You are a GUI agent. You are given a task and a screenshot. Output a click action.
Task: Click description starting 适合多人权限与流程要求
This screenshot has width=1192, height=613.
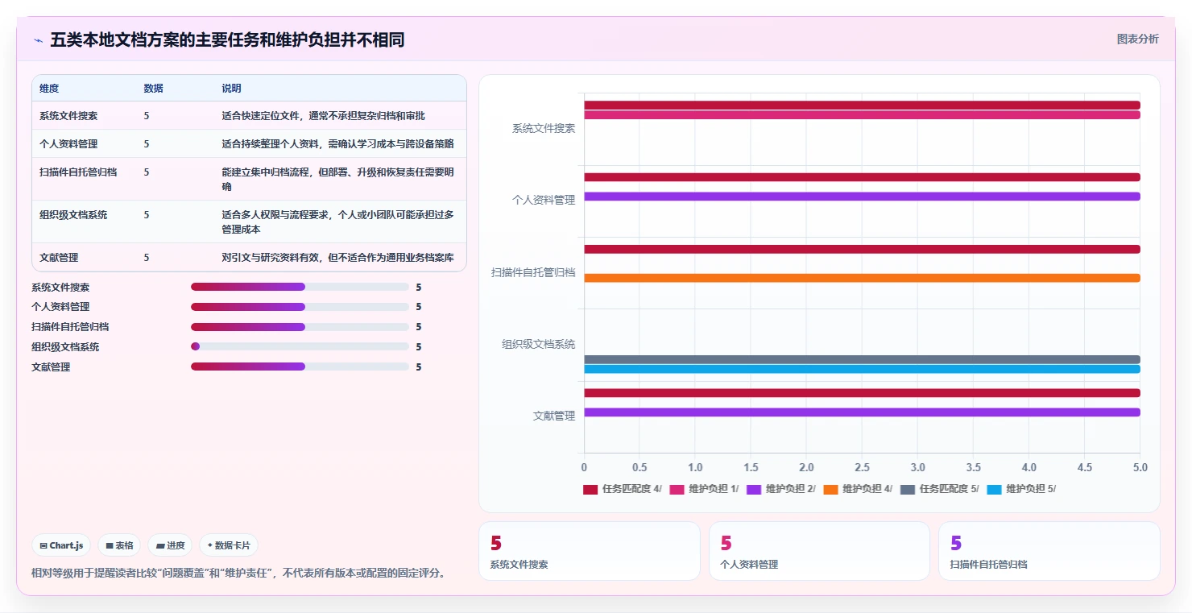(x=338, y=222)
